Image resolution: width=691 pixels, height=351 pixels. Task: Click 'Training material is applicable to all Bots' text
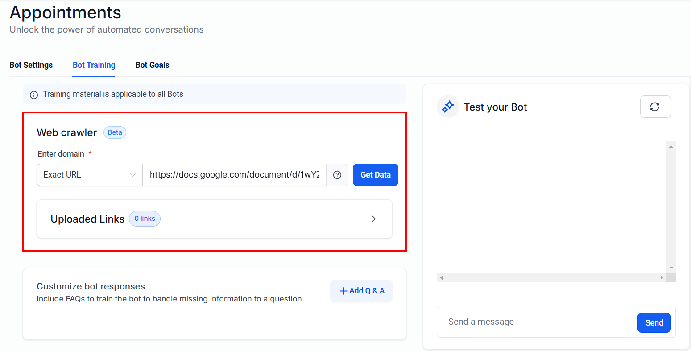click(113, 94)
